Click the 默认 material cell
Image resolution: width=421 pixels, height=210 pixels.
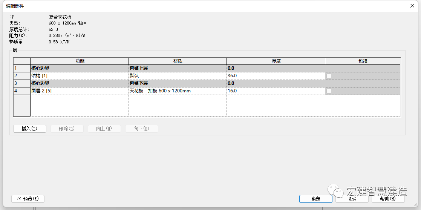point(178,76)
